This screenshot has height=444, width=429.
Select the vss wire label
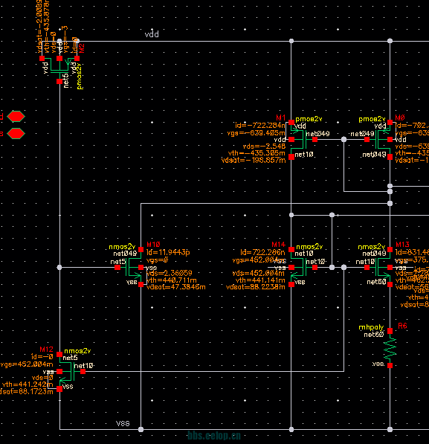(123, 423)
